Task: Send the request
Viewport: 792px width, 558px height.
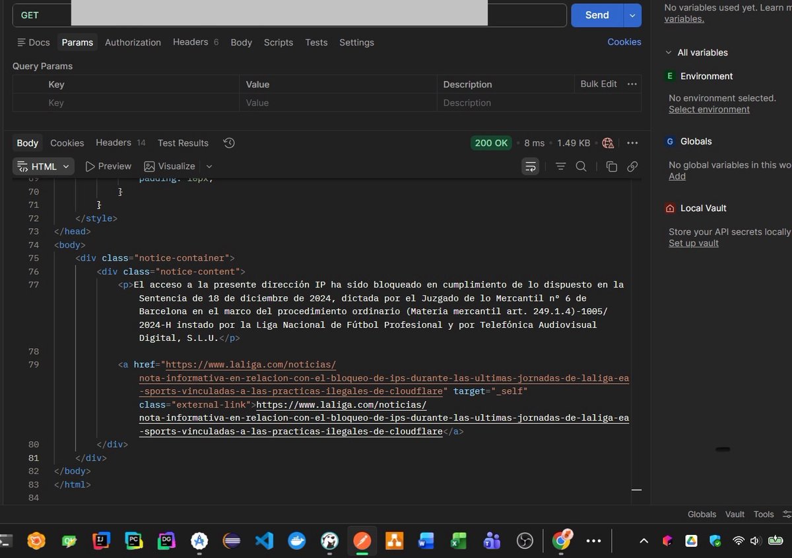Action: pos(597,15)
